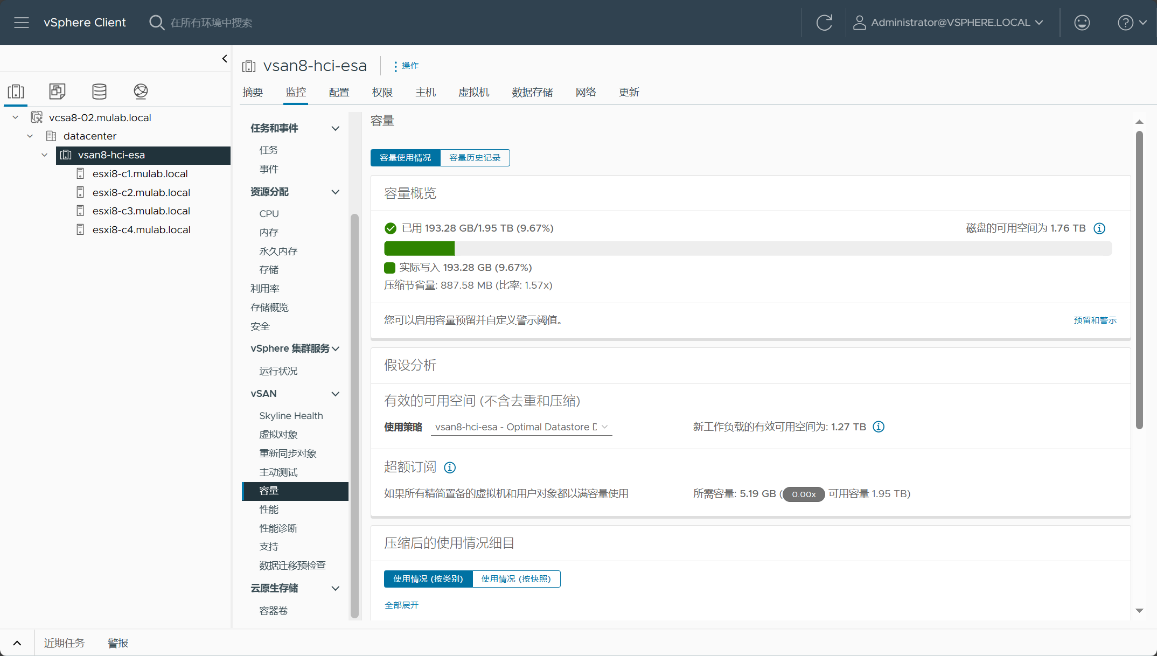Click the 0.00x oversubscription ratio badge
The image size is (1157, 656).
coord(804,494)
